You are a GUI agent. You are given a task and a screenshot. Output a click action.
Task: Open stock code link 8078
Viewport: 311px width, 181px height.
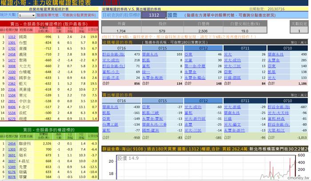pyautogui.click(x=12, y=177)
